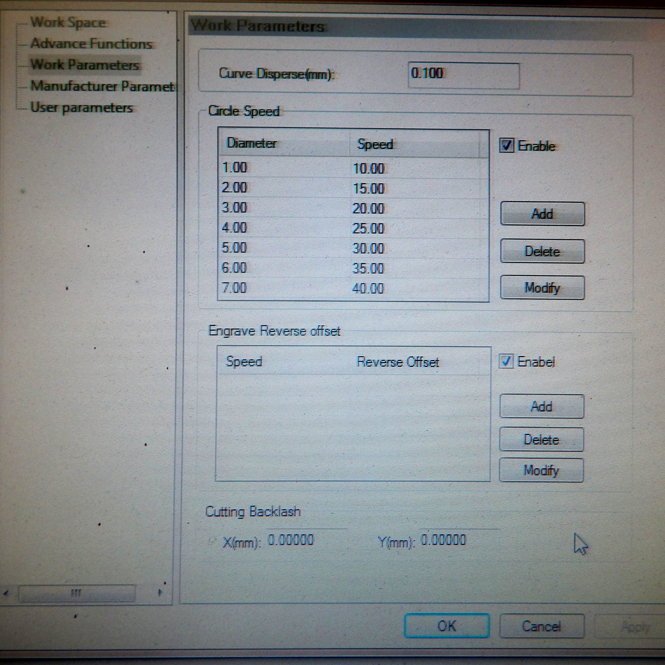The width and height of the screenshot is (665, 665).
Task: Click the Curve Disperse input field
Action: point(463,75)
